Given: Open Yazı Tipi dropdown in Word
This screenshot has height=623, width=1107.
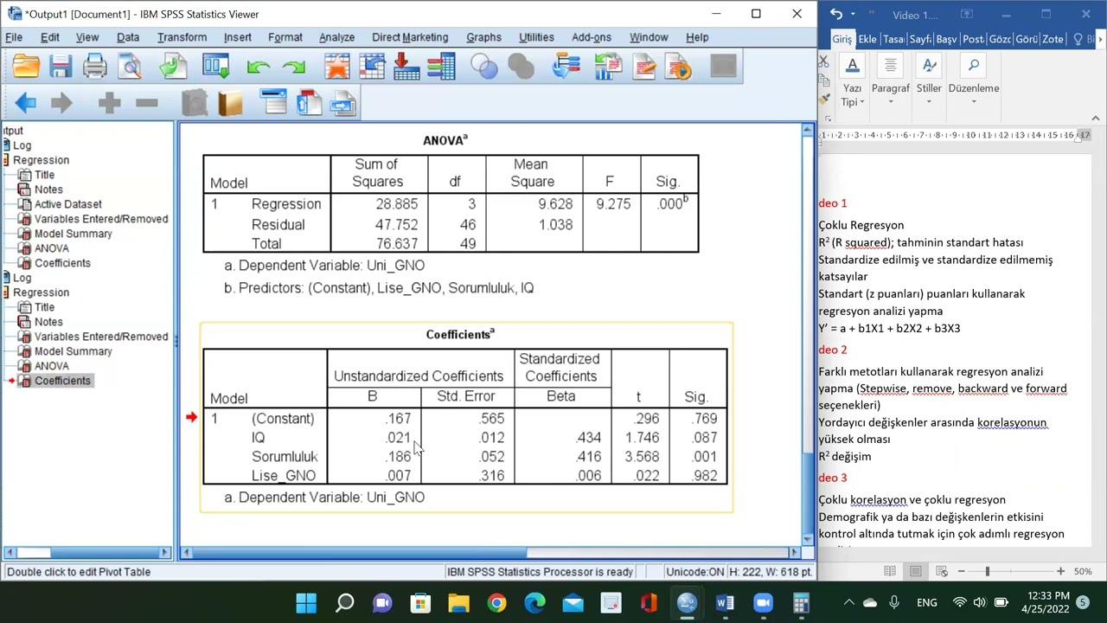Looking at the screenshot, I should click(853, 82).
